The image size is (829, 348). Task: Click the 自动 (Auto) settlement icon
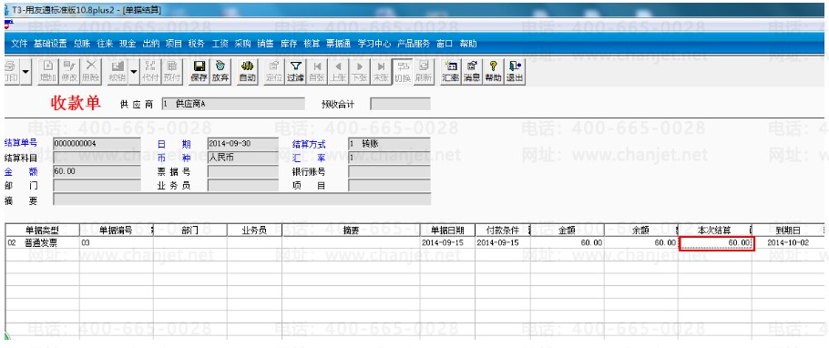tap(247, 71)
